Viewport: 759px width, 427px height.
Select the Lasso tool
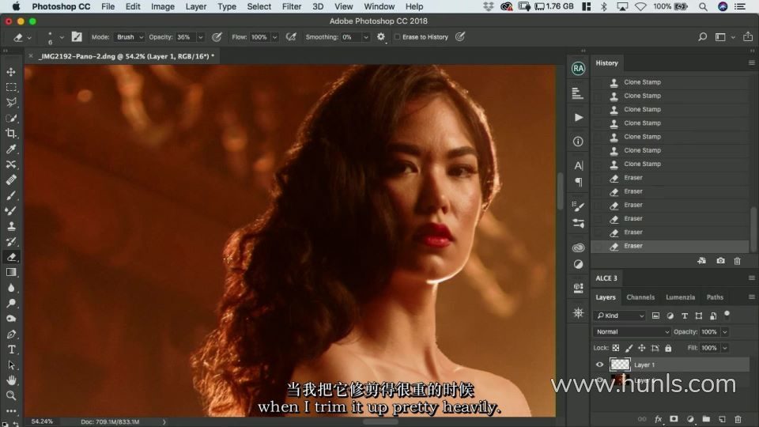click(11, 103)
